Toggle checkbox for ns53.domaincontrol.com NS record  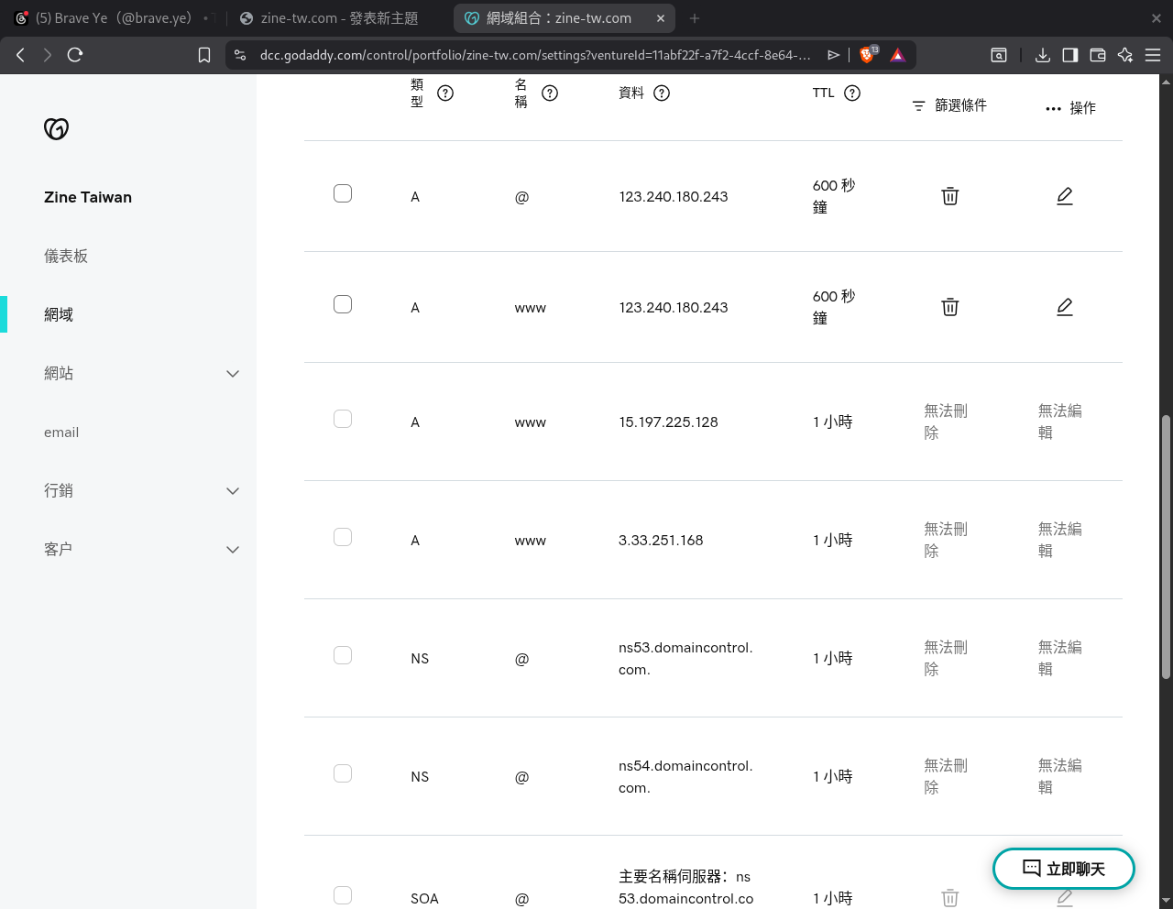[343, 655]
